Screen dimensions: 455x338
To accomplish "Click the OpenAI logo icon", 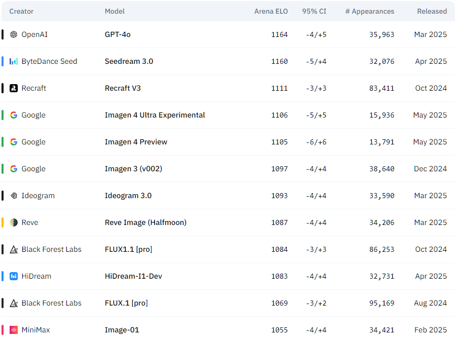I will coord(14,34).
